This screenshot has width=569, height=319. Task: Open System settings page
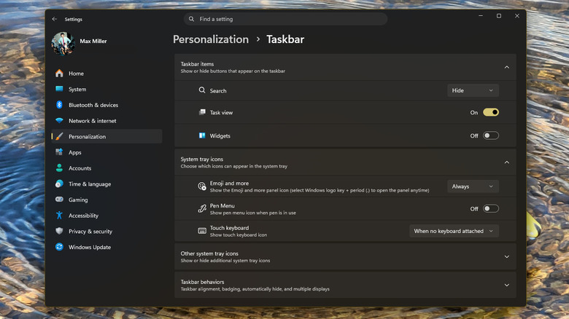click(107, 89)
